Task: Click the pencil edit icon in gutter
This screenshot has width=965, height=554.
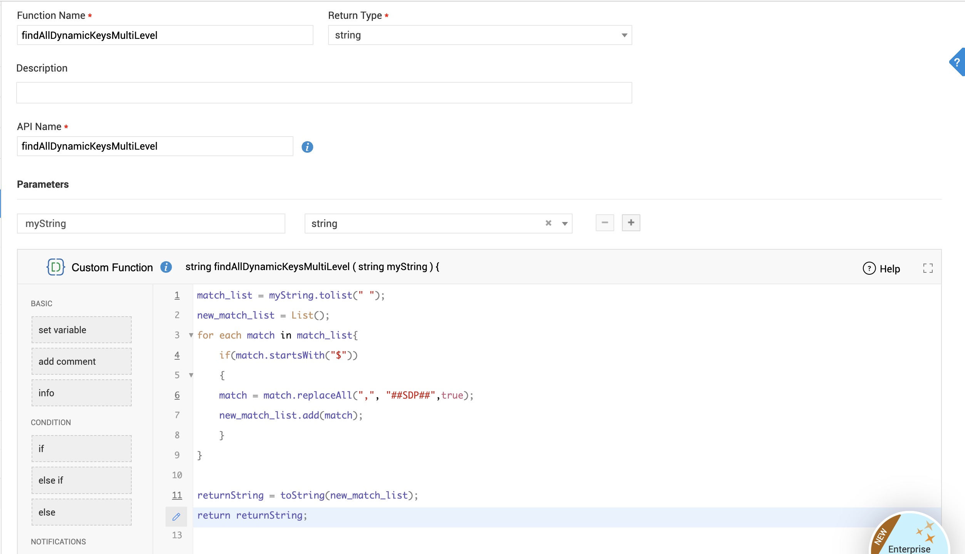Action: [176, 517]
